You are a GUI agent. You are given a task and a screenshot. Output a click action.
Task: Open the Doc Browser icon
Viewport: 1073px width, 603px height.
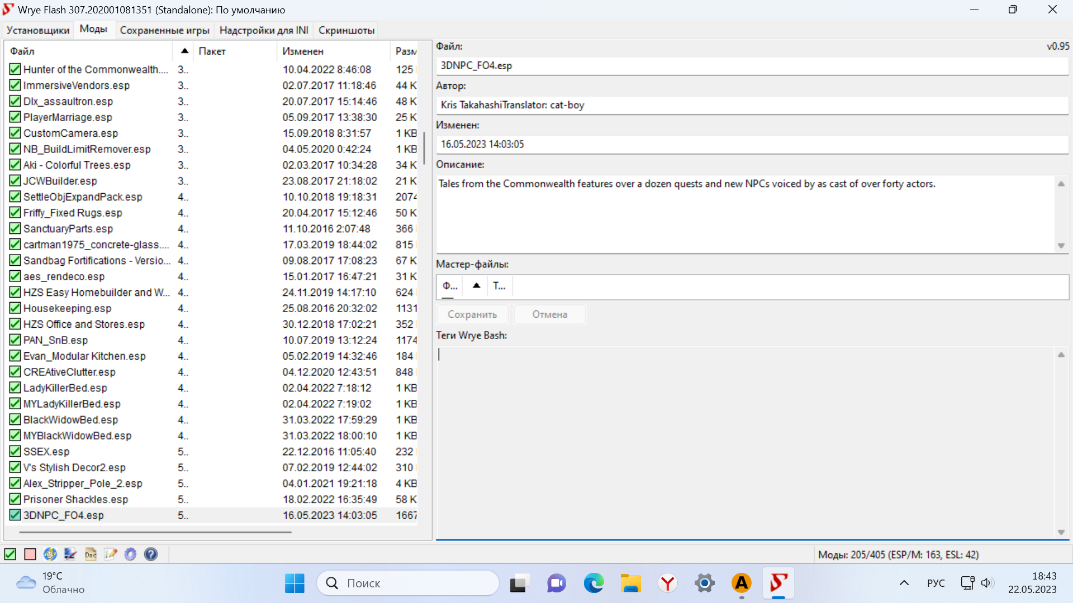point(91,554)
